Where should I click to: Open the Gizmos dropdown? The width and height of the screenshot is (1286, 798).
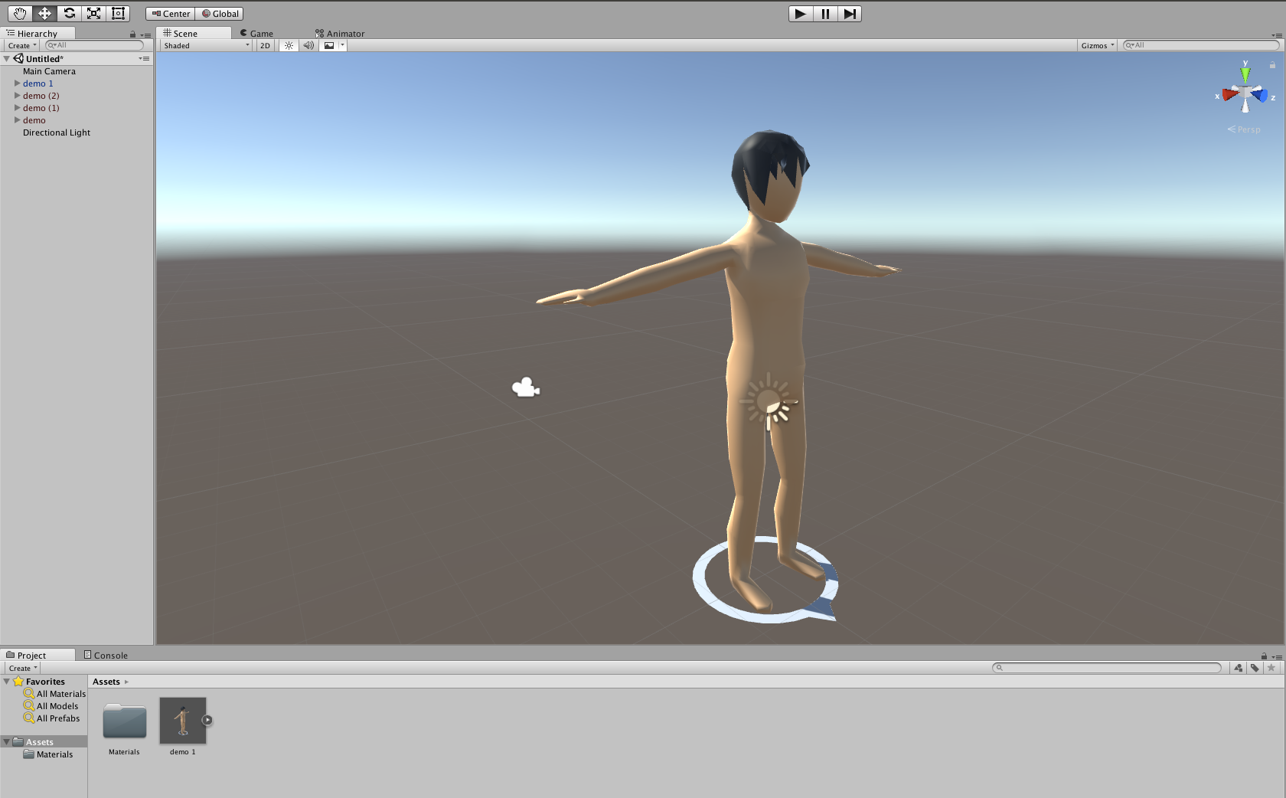pos(1098,45)
